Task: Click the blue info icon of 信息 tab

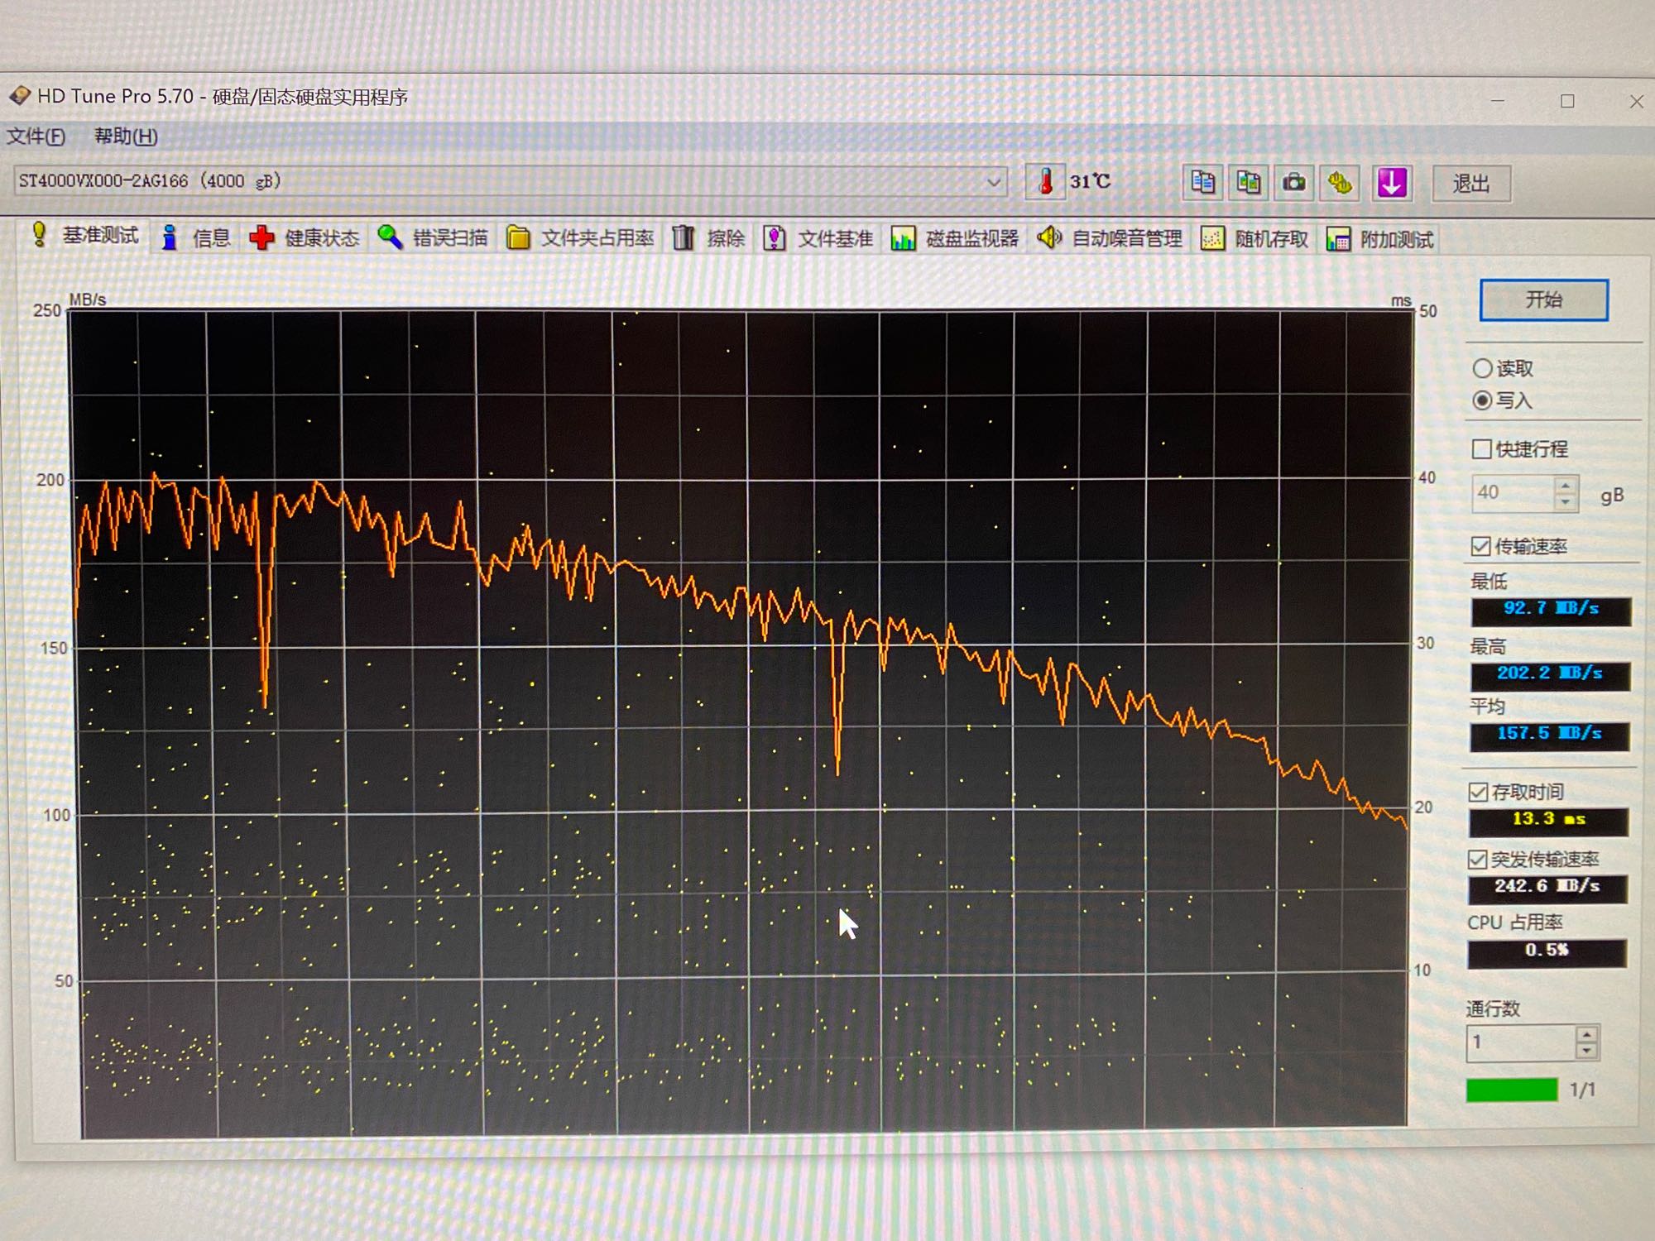Action: [x=169, y=237]
